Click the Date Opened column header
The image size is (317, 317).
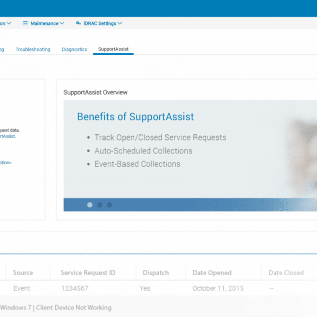pos(212,273)
